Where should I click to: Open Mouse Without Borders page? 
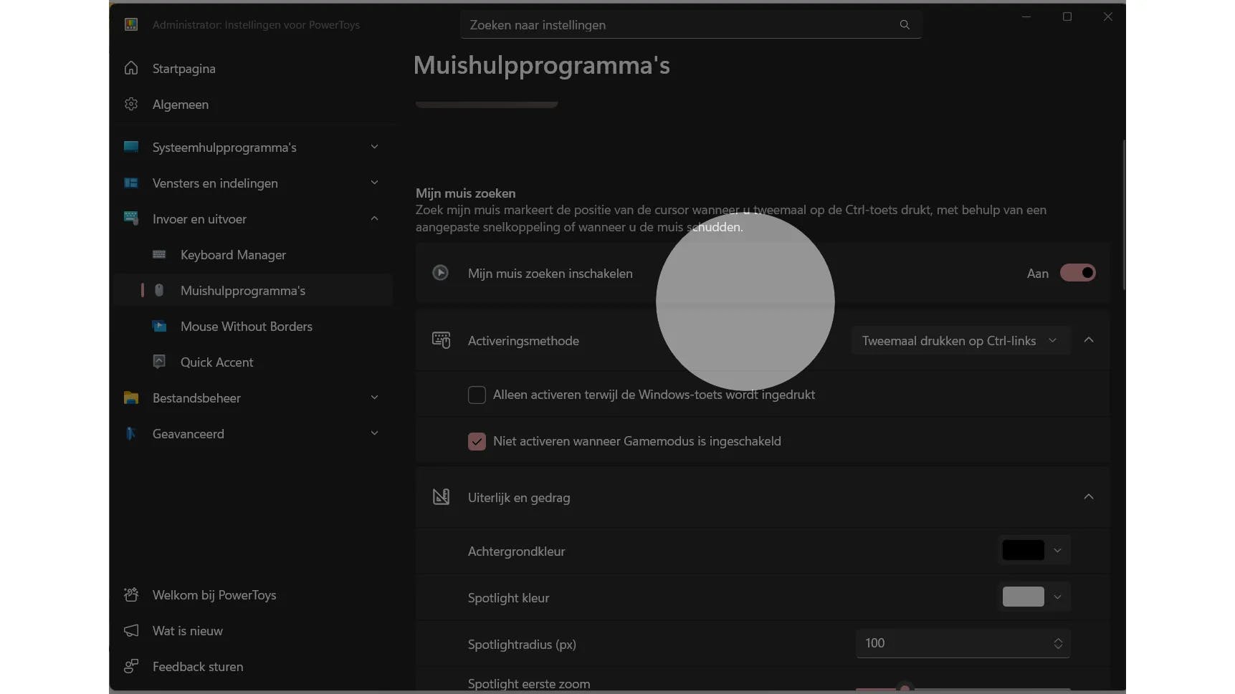pos(253,326)
